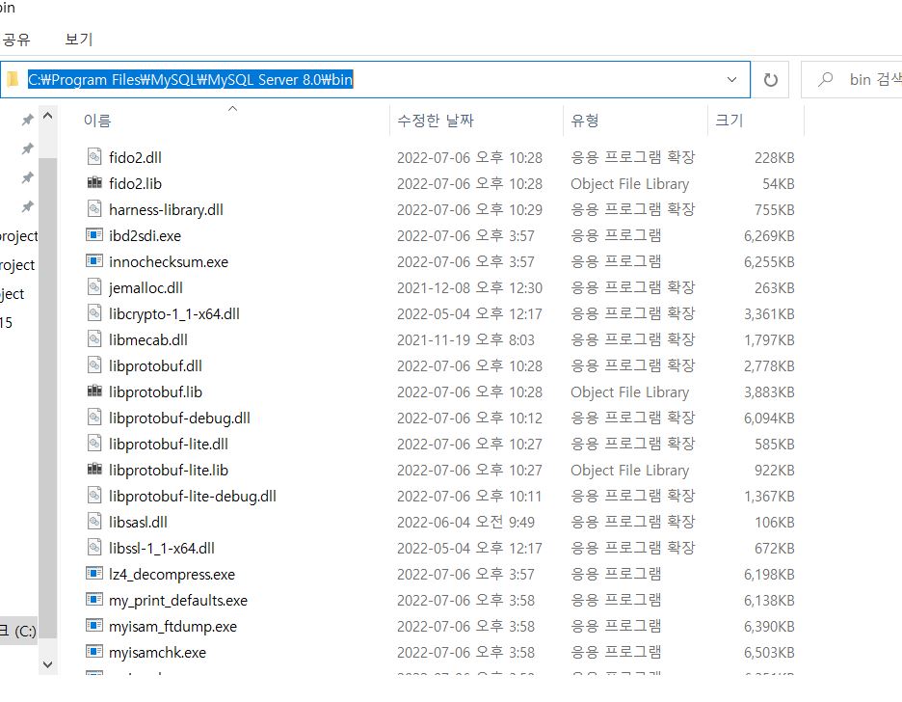Image resolution: width=902 pixels, height=702 pixels.
Task: Click the navigation pane scrollbar thumb
Action: (x=48, y=397)
